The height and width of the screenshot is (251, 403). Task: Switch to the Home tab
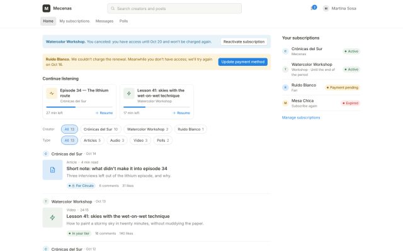[x=48, y=21]
